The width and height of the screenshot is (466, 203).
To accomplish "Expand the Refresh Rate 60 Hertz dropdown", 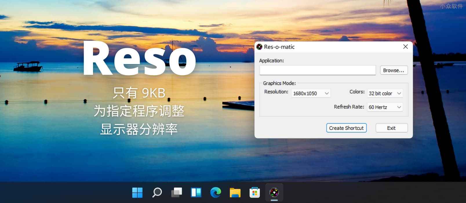I will pos(385,107).
